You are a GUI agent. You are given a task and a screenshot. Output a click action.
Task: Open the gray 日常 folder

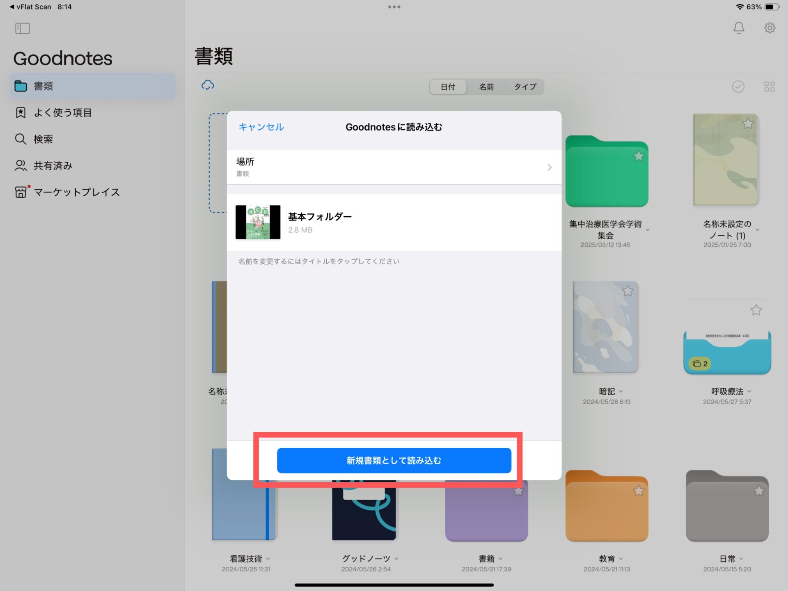(x=727, y=506)
